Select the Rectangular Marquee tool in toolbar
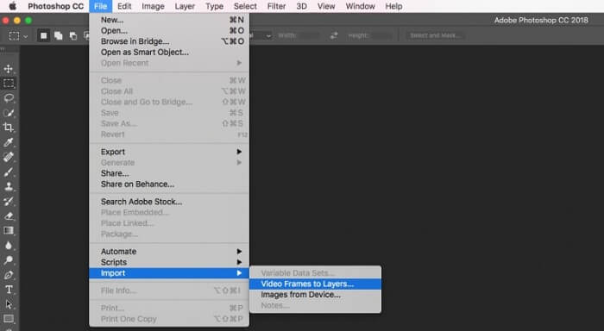The width and height of the screenshot is (604, 331). [x=9, y=84]
